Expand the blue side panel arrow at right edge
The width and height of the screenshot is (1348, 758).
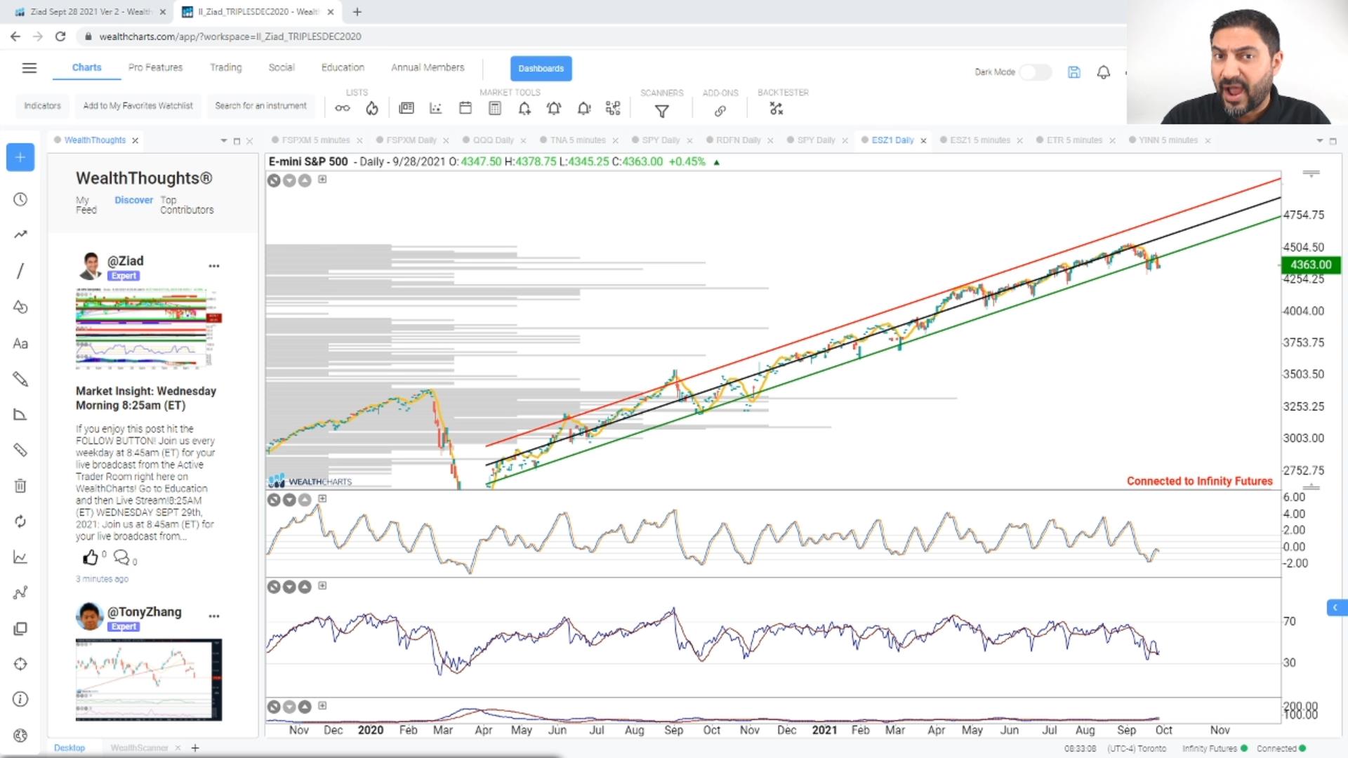1336,607
